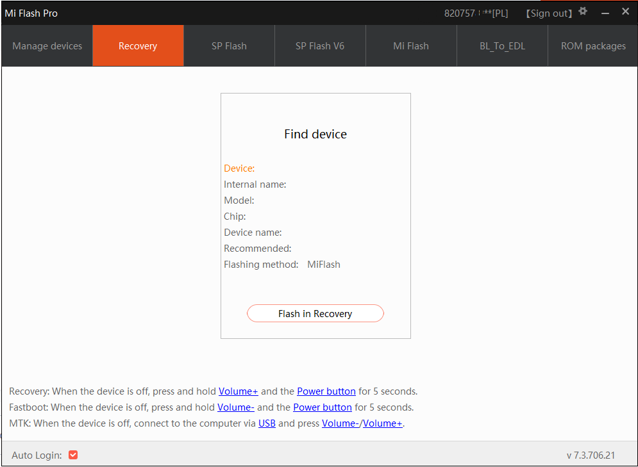Open the USB link in MTK instructions
This screenshot has height=467, width=638.
(x=267, y=423)
